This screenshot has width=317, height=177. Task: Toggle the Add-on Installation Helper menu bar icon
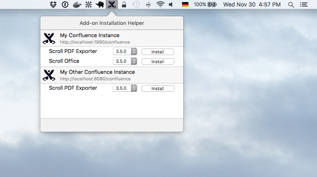pyautogui.click(x=112, y=4)
